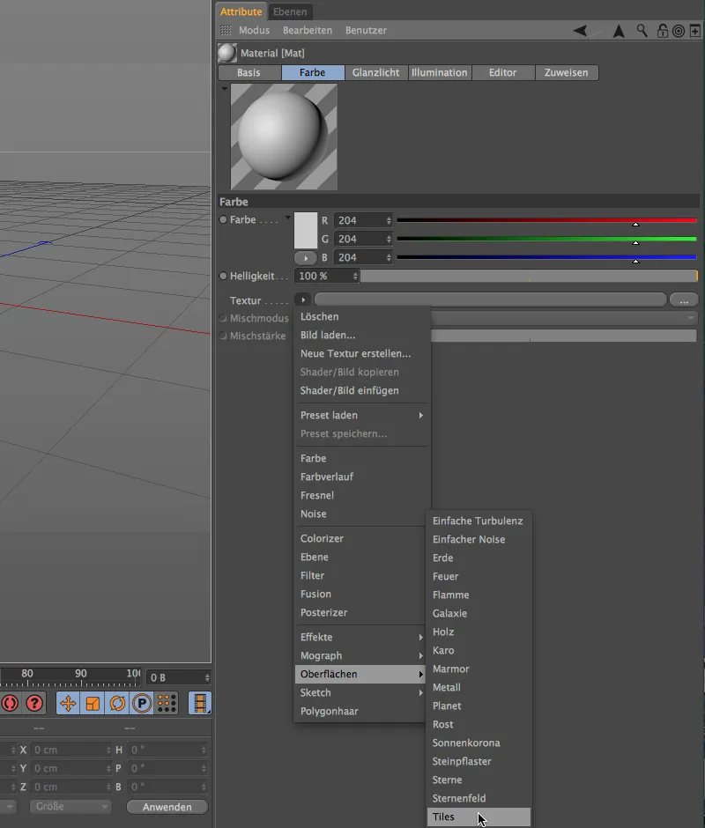
Task: Click the X position 0 cm field
Action: point(70,750)
